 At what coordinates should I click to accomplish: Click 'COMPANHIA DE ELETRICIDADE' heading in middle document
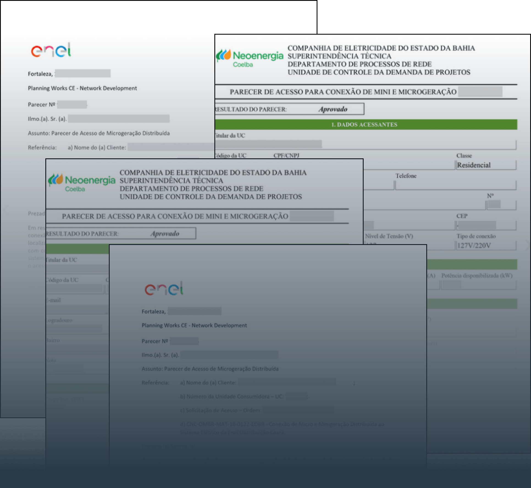coord(213,173)
